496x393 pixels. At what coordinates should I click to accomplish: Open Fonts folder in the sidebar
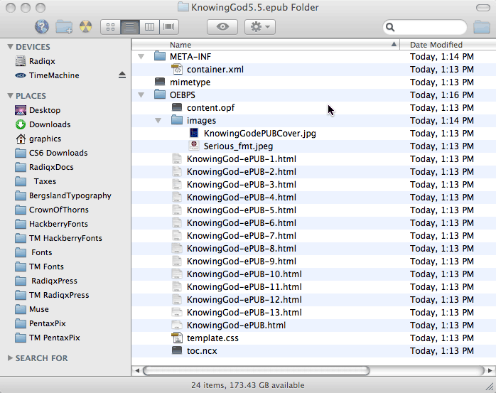[33, 252]
